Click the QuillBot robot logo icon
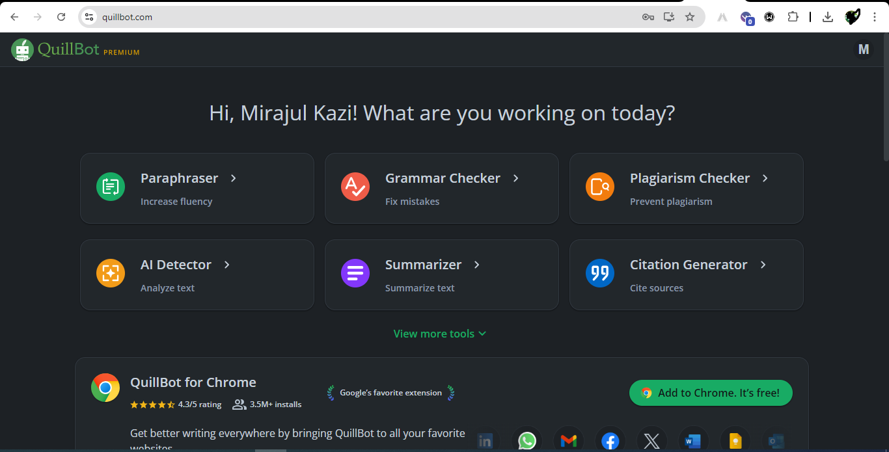 22,50
